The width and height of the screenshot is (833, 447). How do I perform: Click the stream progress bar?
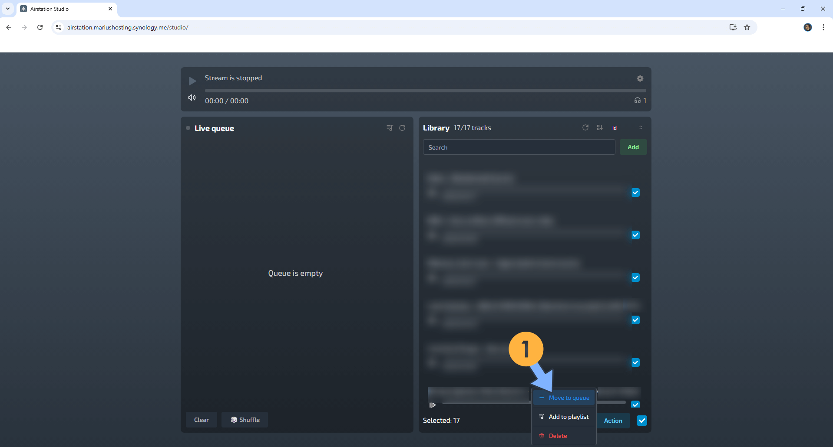425,90
